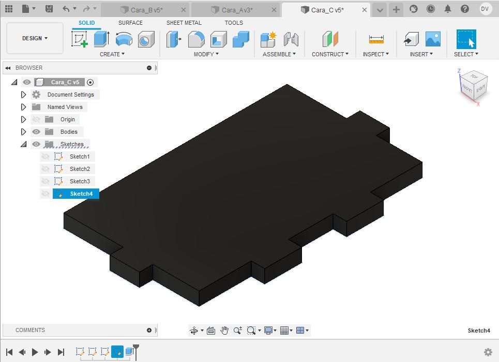Switch to the SOLID tab
This screenshot has height=362, width=499.
click(x=86, y=23)
